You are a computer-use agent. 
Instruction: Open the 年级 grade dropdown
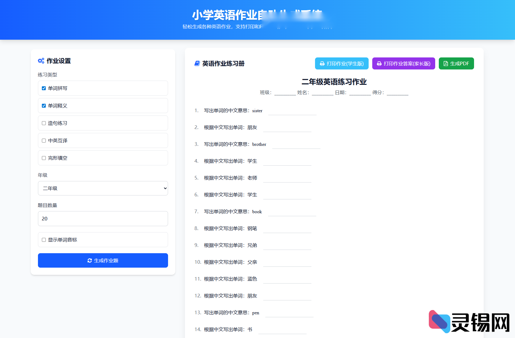pos(103,188)
